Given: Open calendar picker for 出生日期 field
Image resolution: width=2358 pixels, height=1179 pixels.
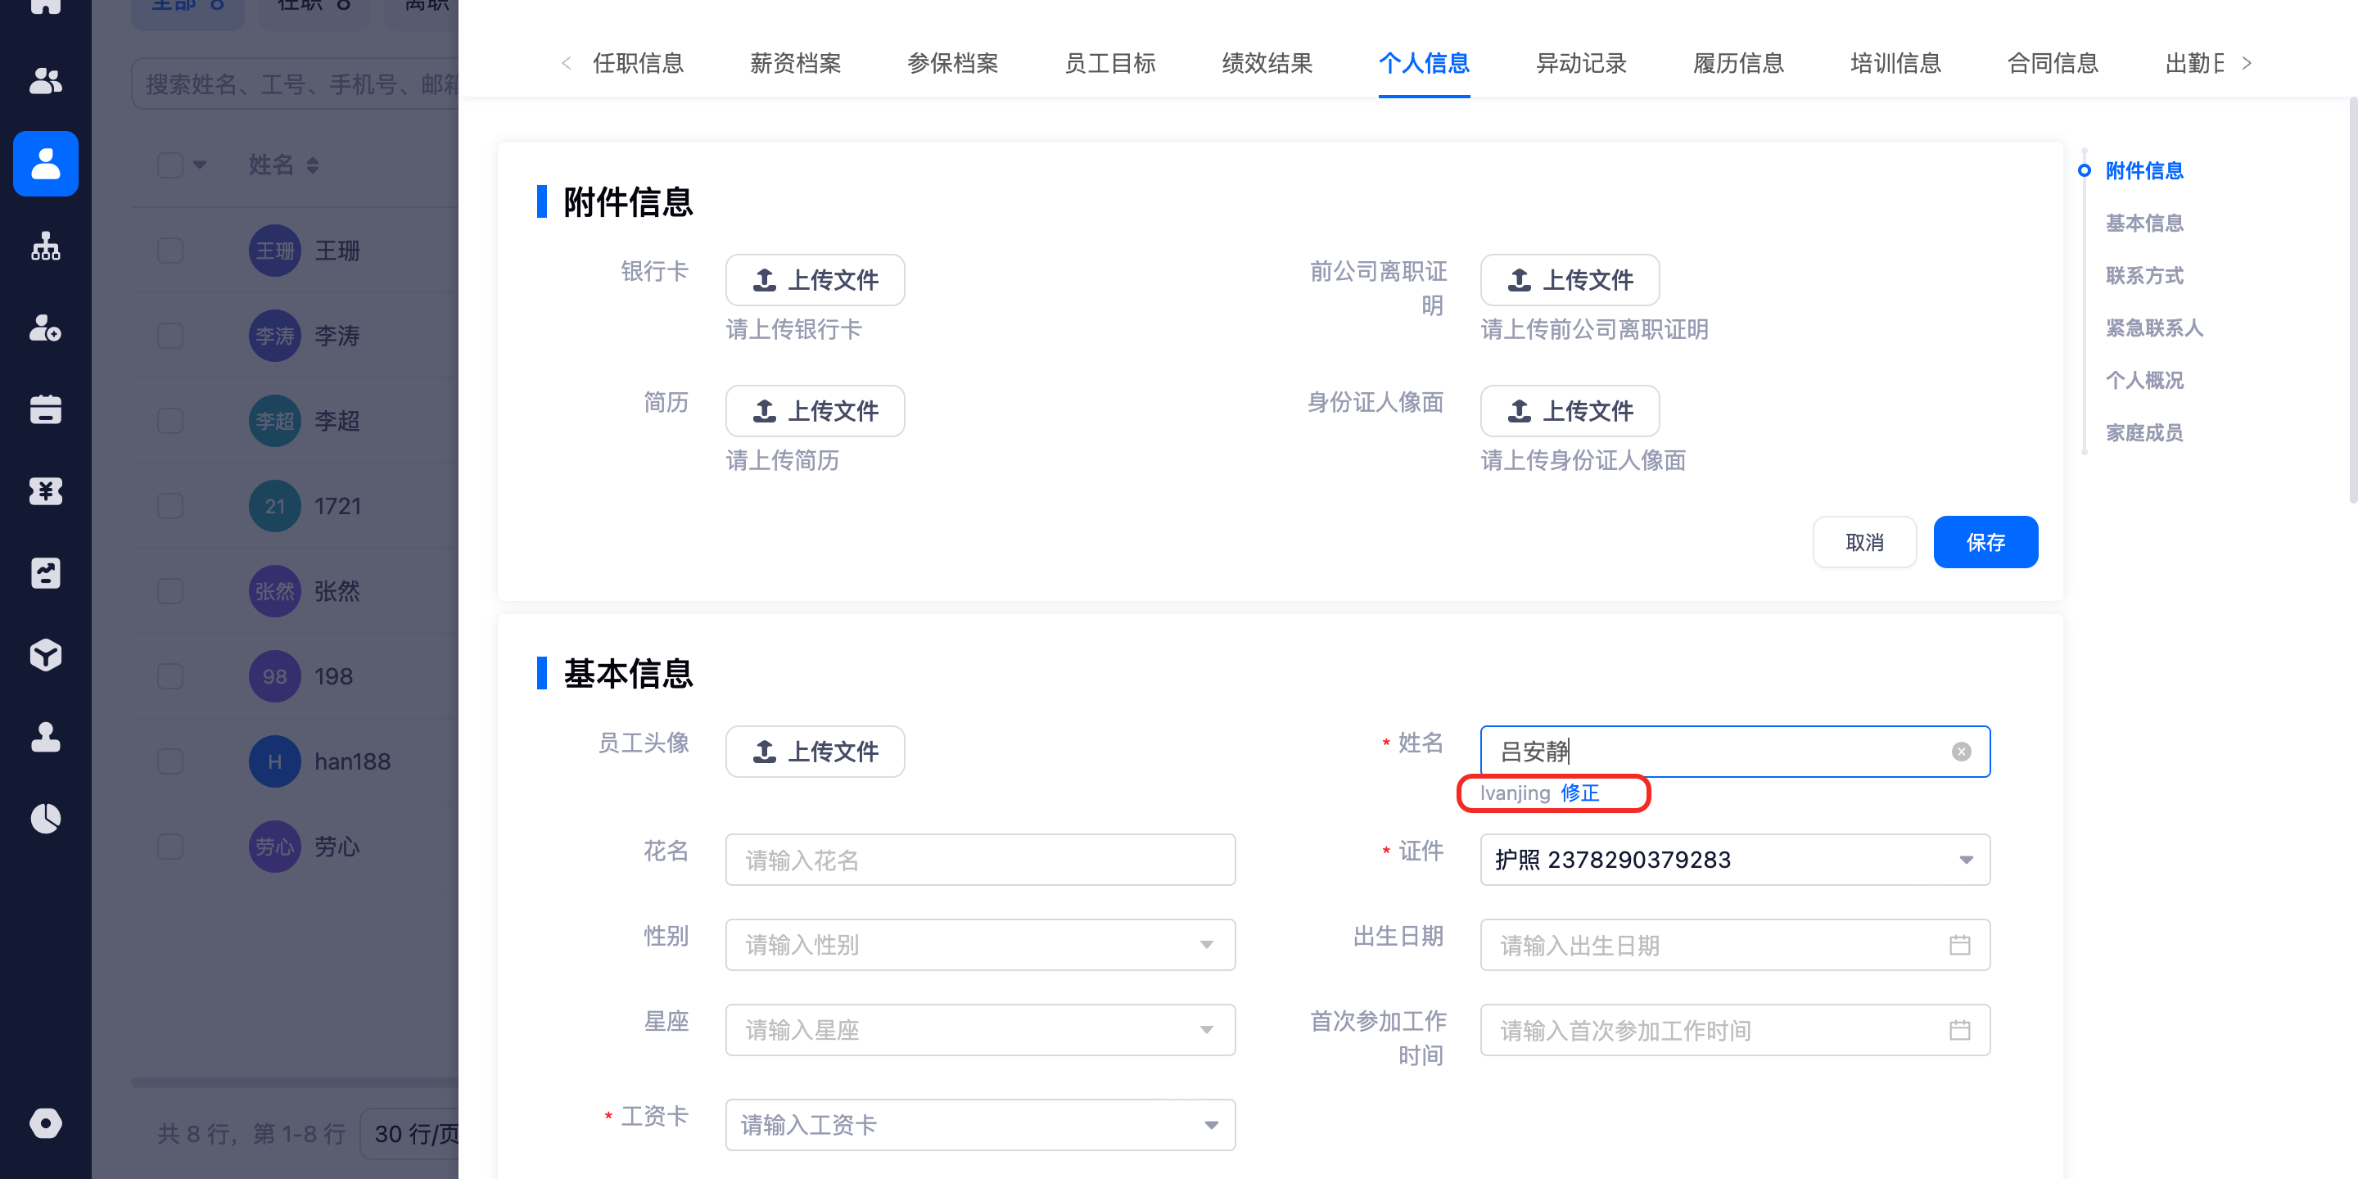Looking at the screenshot, I should [x=1959, y=945].
